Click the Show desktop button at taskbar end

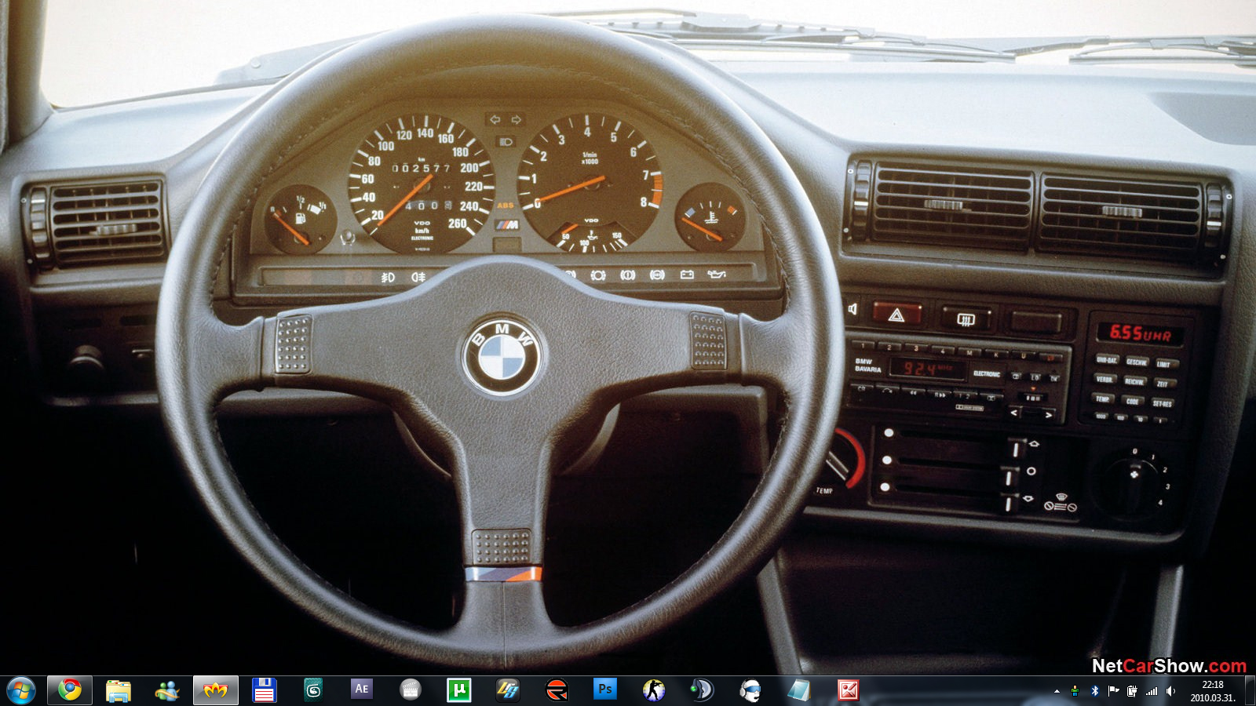point(1250,690)
